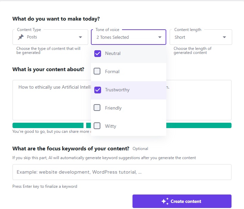Check the Witty tone checkbox
Image resolution: width=244 pixels, height=209 pixels.
(x=97, y=126)
